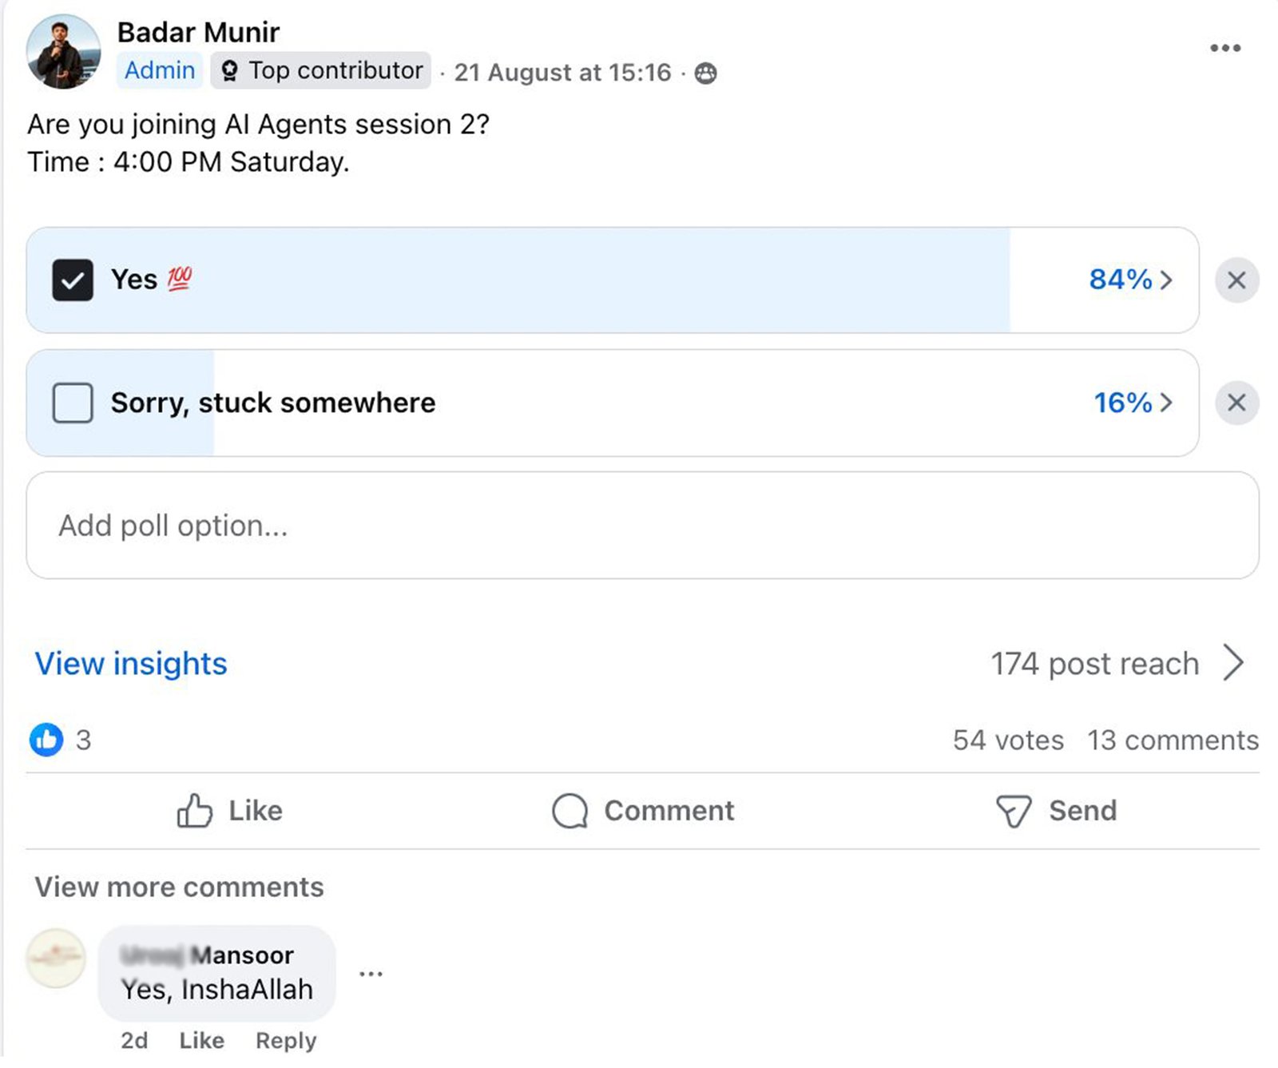The width and height of the screenshot is (1278, 1068).
Task: Click the audience globe icon beside timestamp
Action: click(x=705, y=73)
